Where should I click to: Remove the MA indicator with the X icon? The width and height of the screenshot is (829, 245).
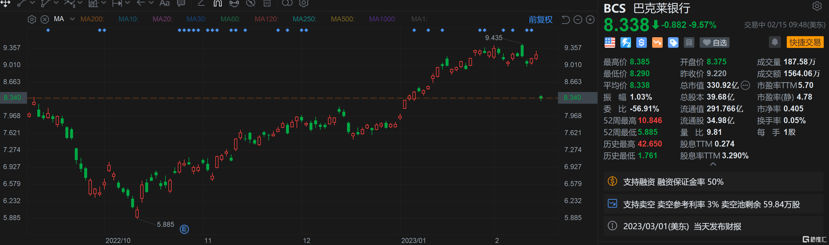[45, 19]
